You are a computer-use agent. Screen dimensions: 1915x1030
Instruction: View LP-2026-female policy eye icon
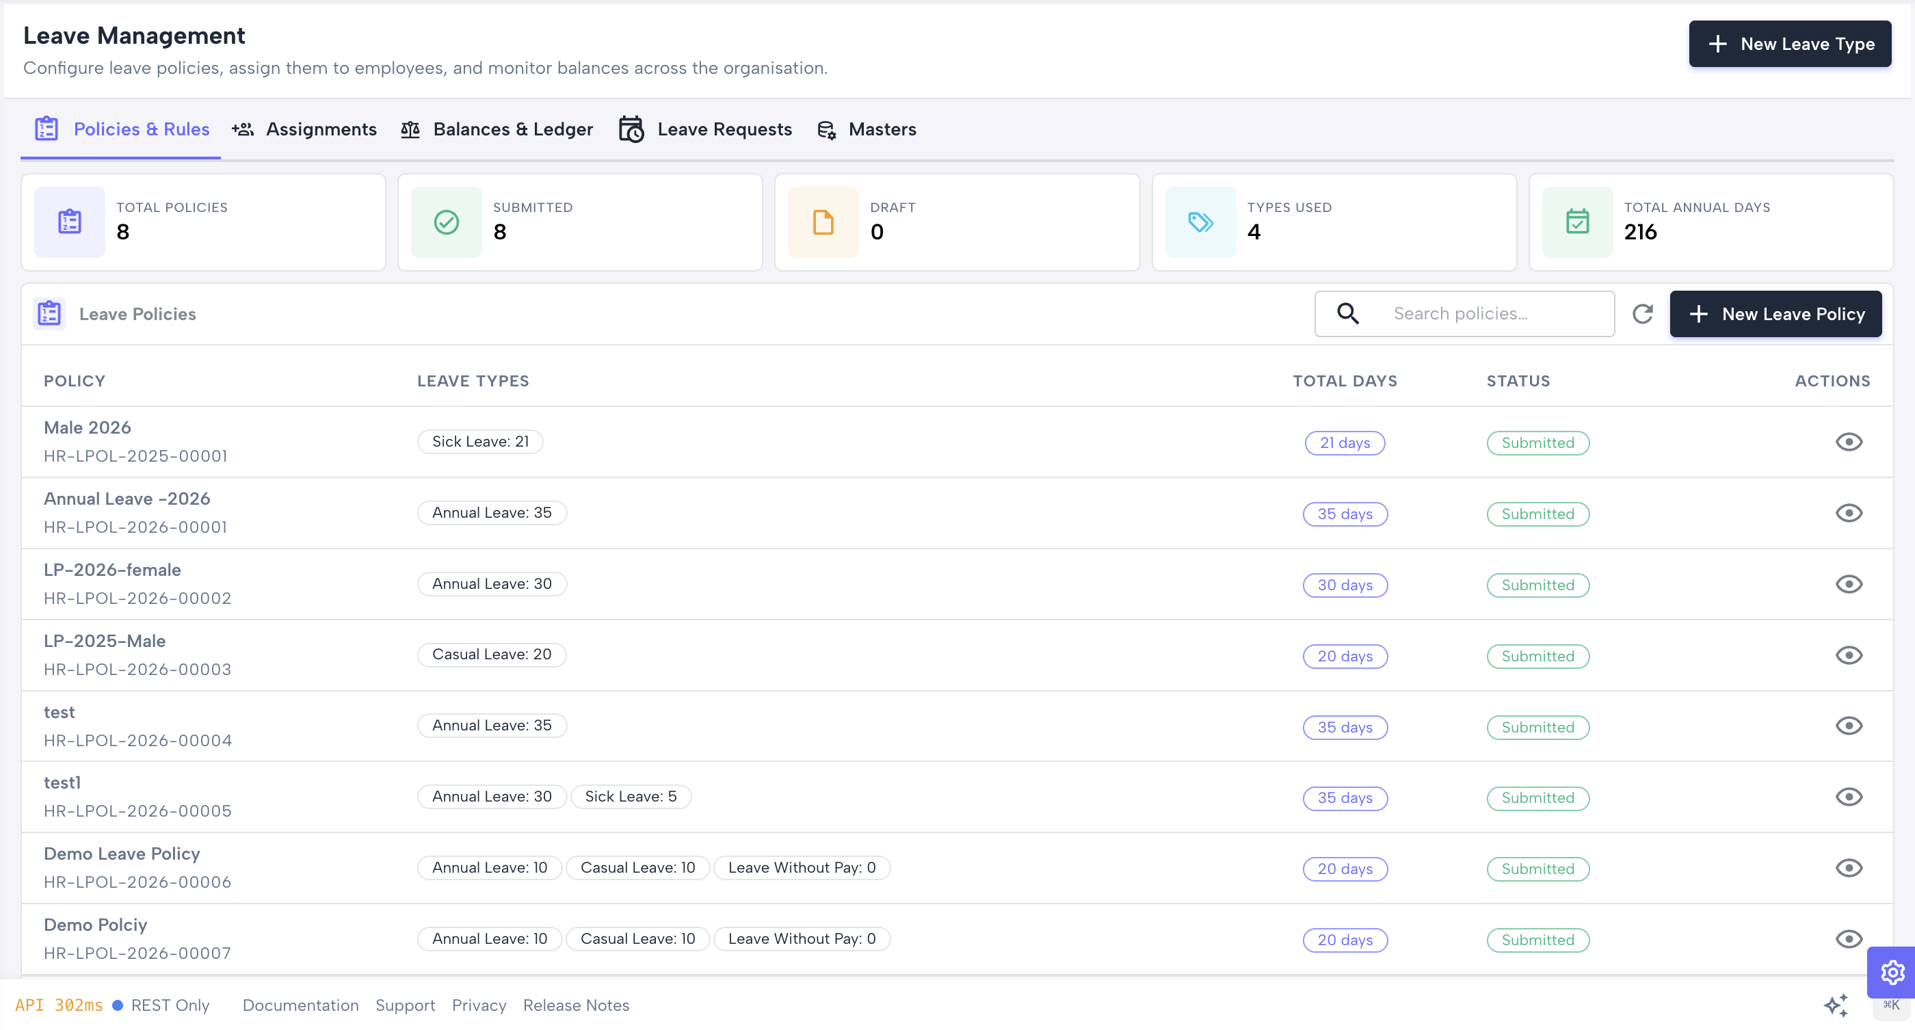pos(1849,584)
